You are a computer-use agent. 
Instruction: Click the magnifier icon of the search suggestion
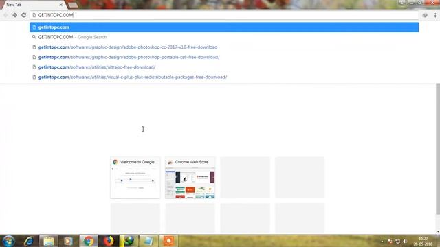[34, 37]
